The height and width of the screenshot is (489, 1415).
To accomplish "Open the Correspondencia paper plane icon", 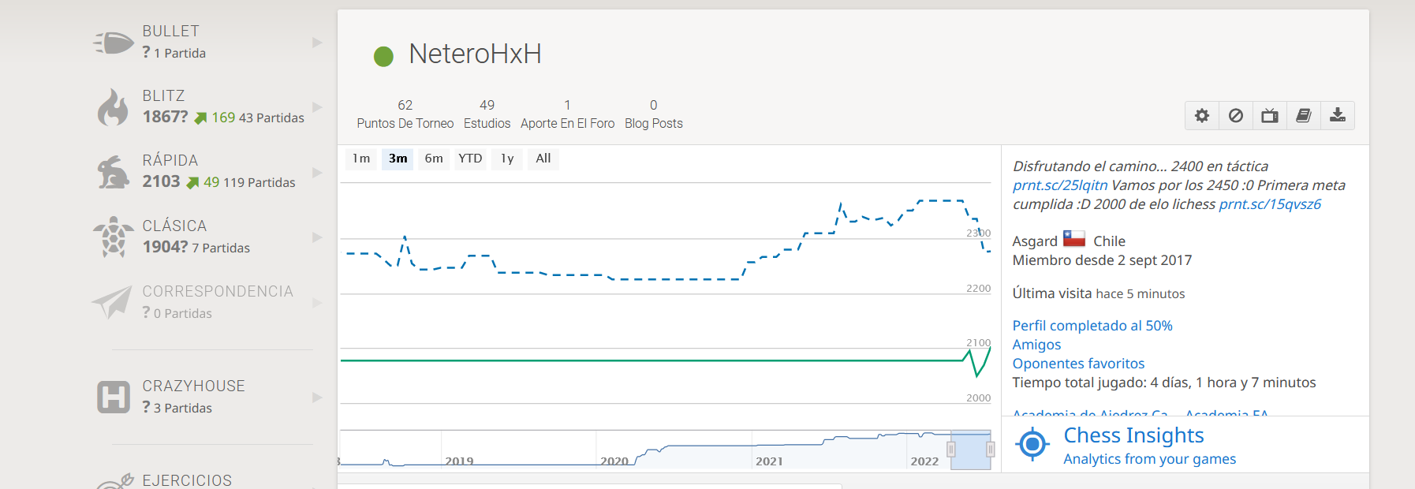I will pos(112,302).
